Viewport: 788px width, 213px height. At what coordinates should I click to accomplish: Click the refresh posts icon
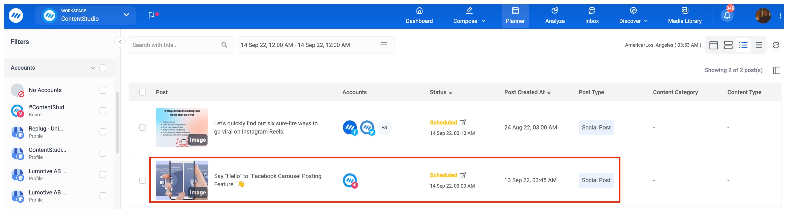coord(776,45)
